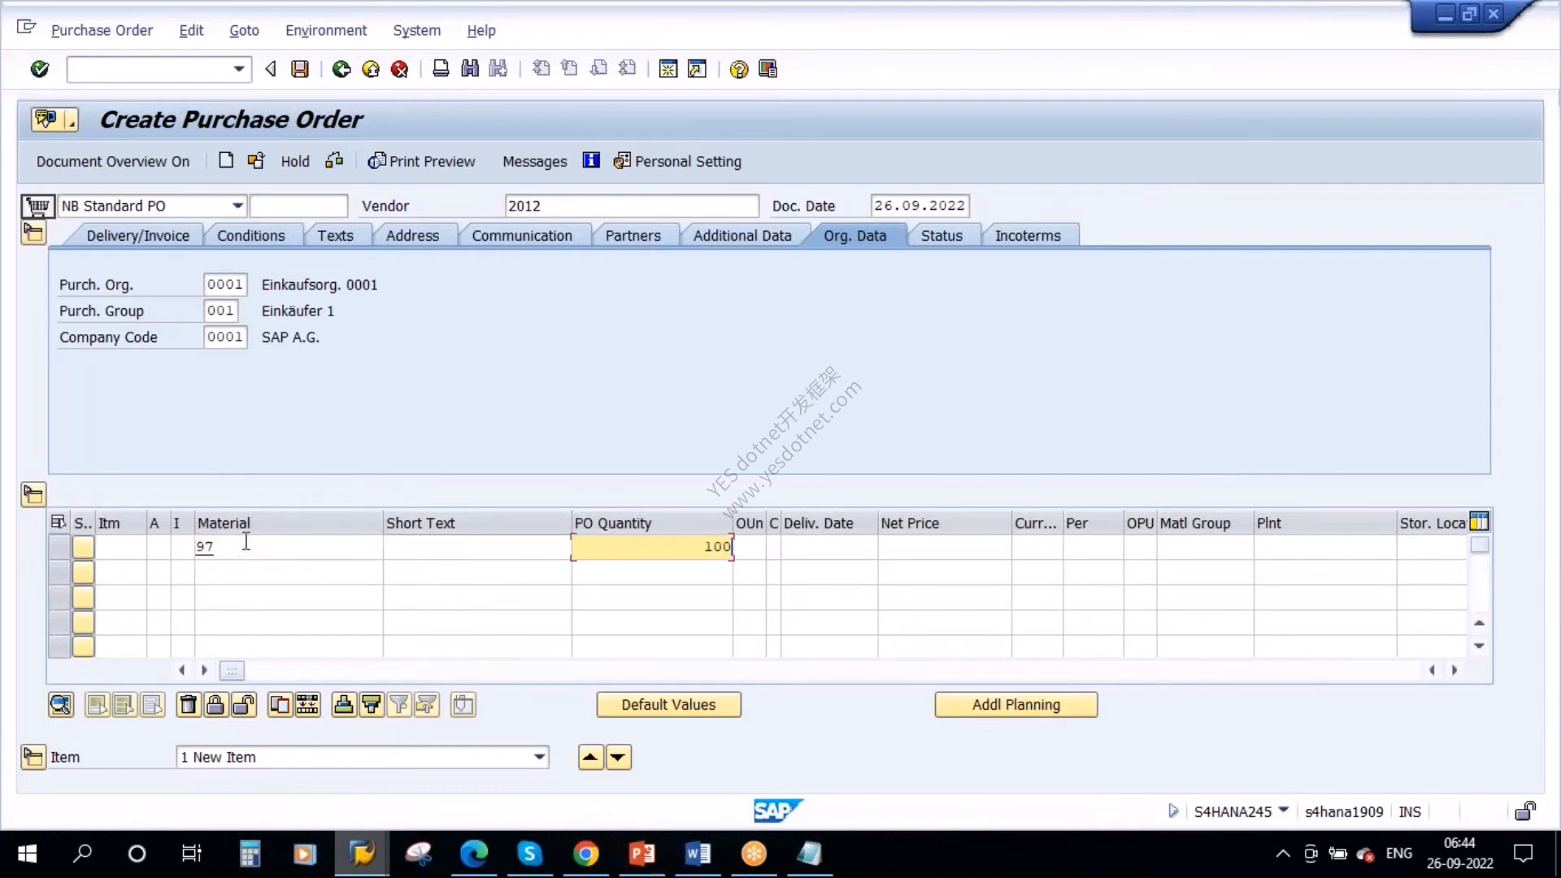The height and width of the screenshot is (878, 1561).
Task: Click the Lock item padlock icon
Action: [215, 705]
